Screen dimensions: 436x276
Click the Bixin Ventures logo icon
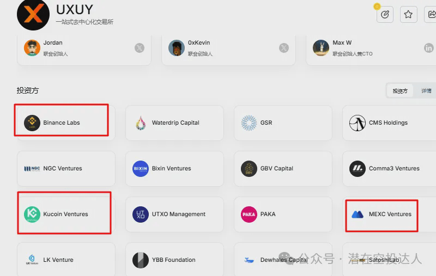click(141, 169)
